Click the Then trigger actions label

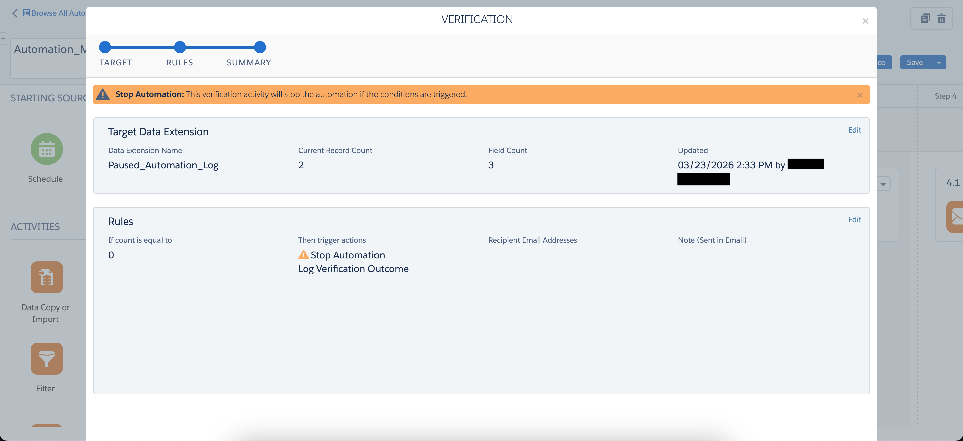[x=332, y=240]
